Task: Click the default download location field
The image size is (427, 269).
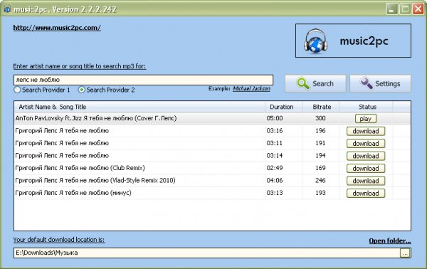Action: tap(207, 253)
